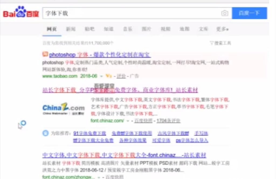
Task: Open the photoshop 字体 taobao result title
Action: pos(100,55)
